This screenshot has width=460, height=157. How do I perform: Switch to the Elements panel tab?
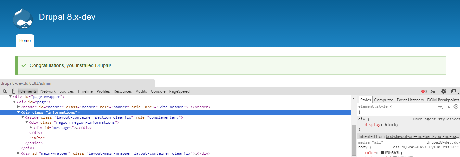(x=28, y=91)
